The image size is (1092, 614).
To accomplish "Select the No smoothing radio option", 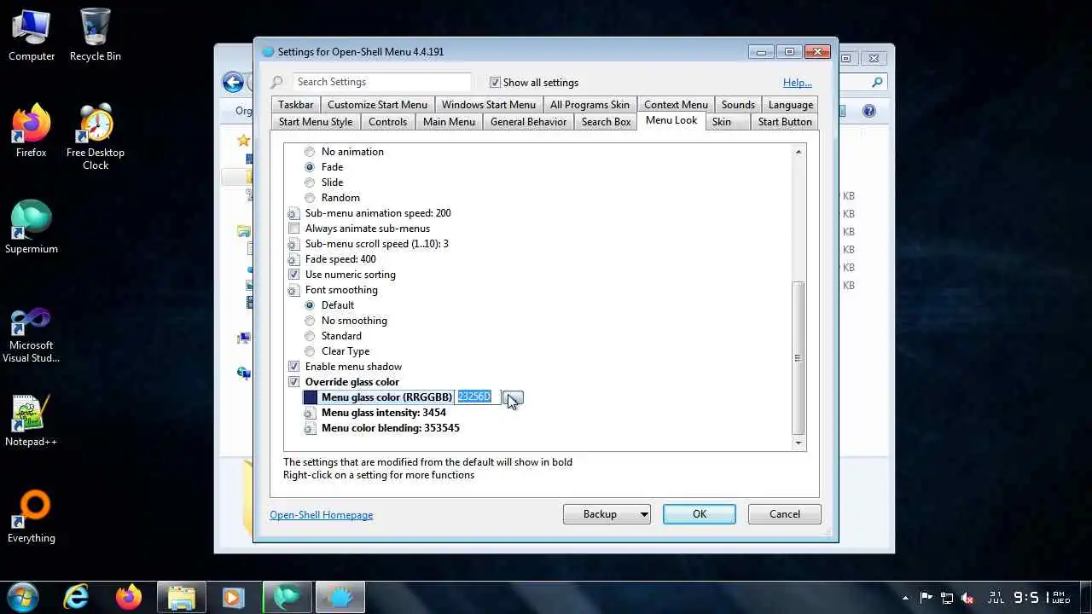I will [x=310, y=321].
